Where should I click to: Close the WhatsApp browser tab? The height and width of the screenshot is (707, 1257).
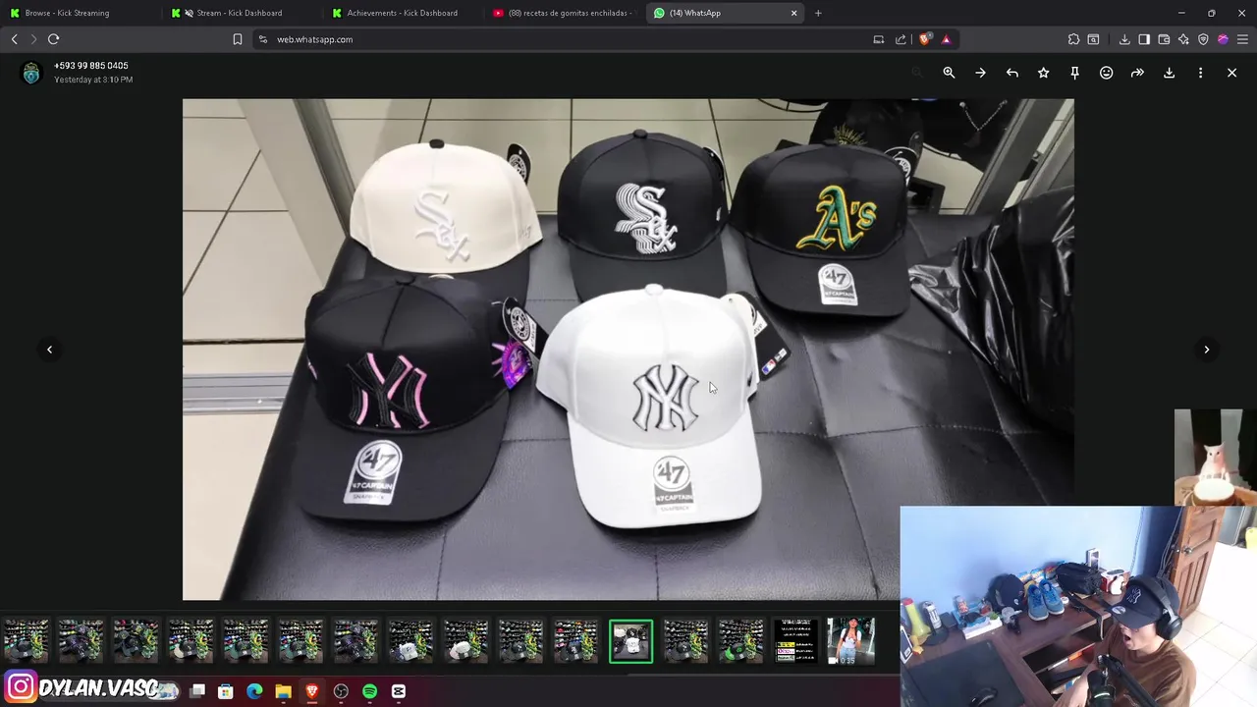[793, 13]
